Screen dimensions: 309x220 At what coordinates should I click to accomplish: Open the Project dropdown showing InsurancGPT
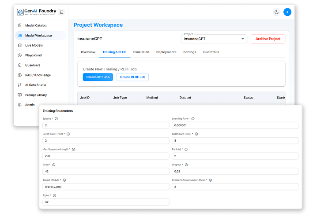214,39
